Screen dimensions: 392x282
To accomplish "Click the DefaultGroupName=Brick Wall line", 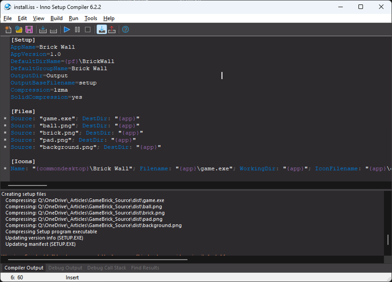I will [59, 69].
